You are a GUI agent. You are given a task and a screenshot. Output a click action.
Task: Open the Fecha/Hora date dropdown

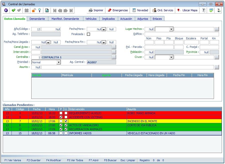104,29
